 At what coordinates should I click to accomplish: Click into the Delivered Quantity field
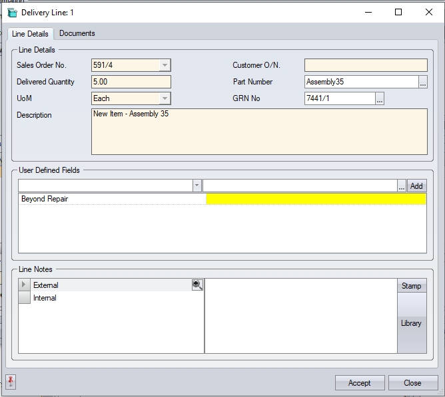click(x=131, y=82)
